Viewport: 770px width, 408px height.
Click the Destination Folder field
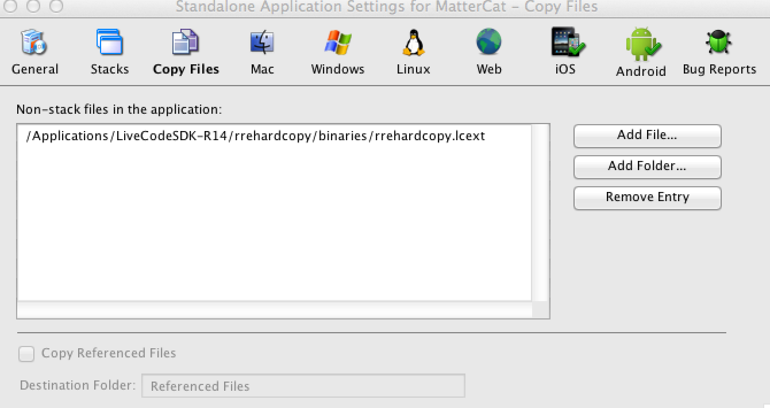[x=303, y=386]
